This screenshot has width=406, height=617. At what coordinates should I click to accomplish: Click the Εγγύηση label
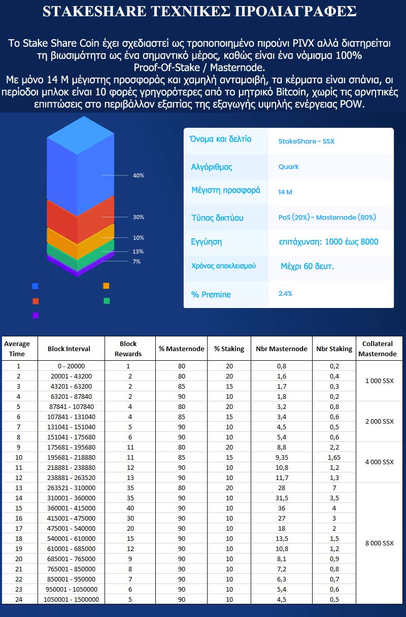206,242
